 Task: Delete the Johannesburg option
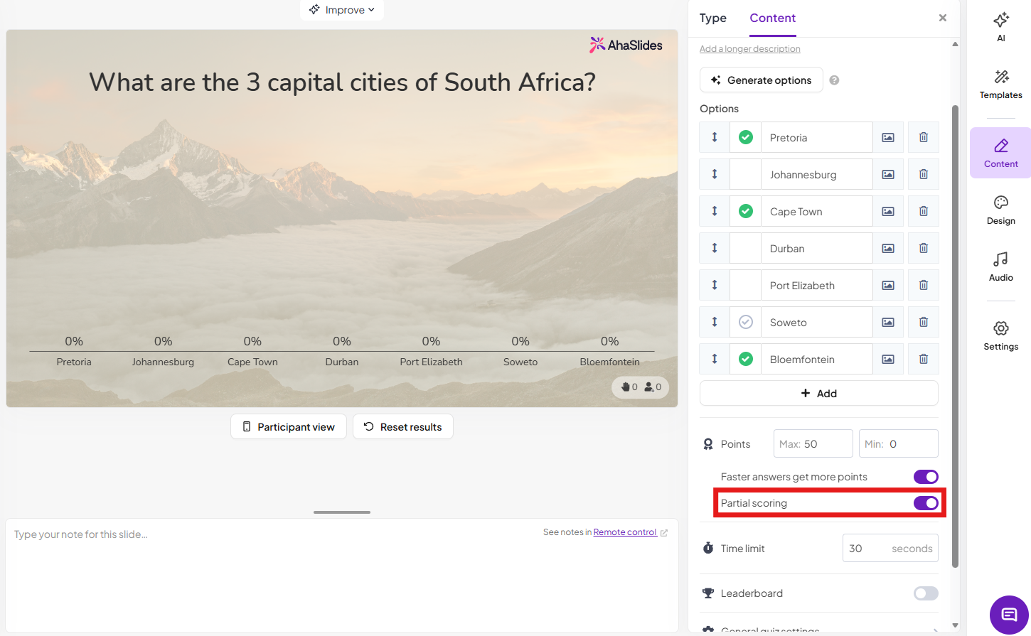tap(923, 174)
